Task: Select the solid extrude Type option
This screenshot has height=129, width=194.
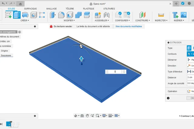Action: 189,48
